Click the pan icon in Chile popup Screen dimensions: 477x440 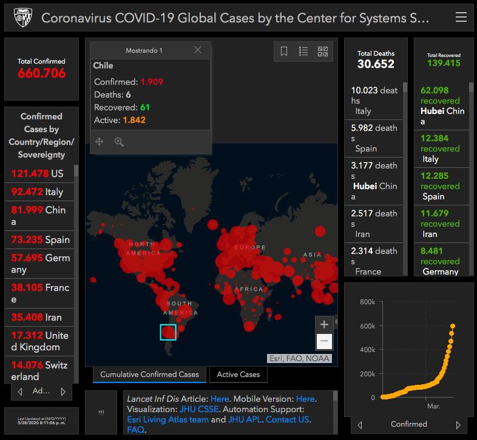[100, 142]
